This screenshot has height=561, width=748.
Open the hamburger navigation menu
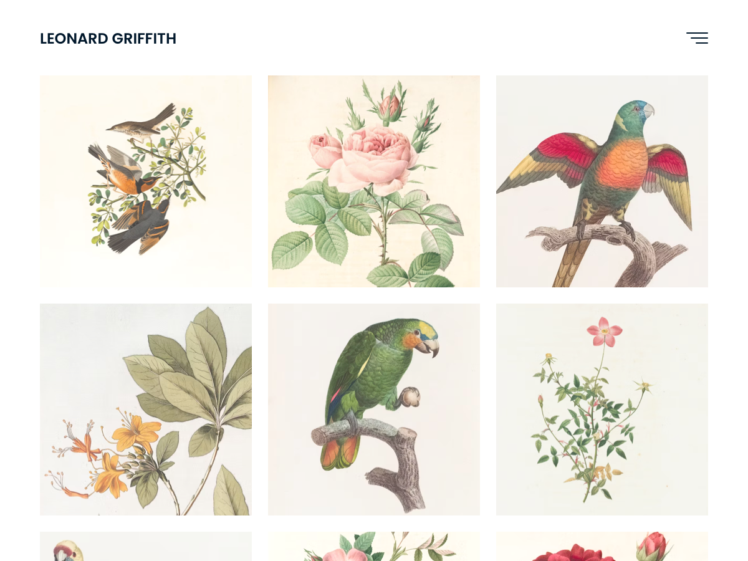[697, 38]
